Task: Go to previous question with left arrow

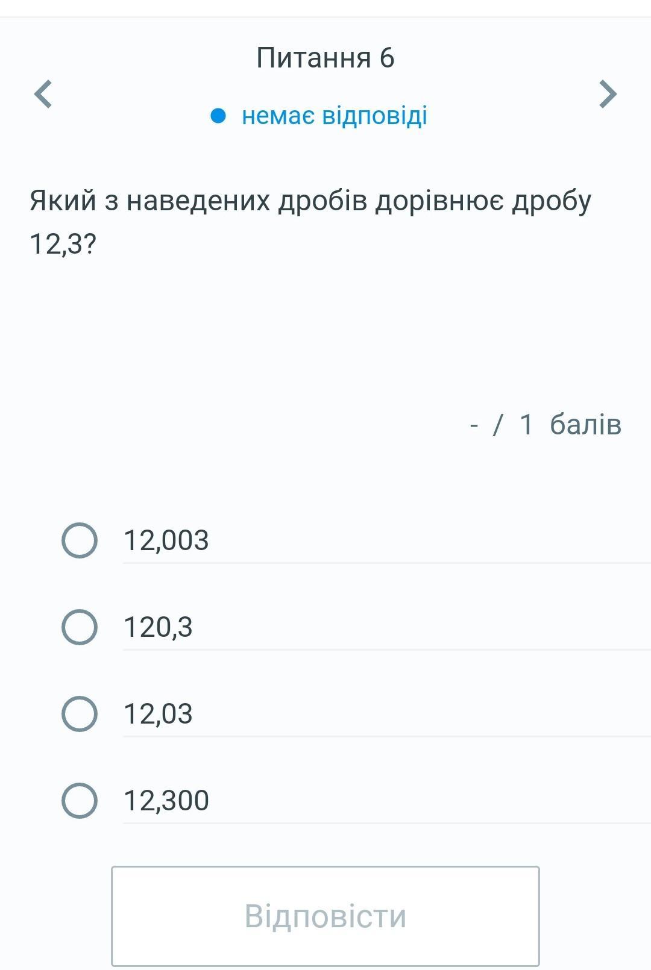Action: pos(43,94)
